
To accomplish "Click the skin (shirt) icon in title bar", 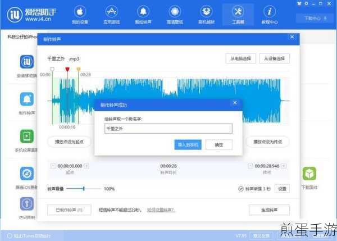I will click(299, 3).
